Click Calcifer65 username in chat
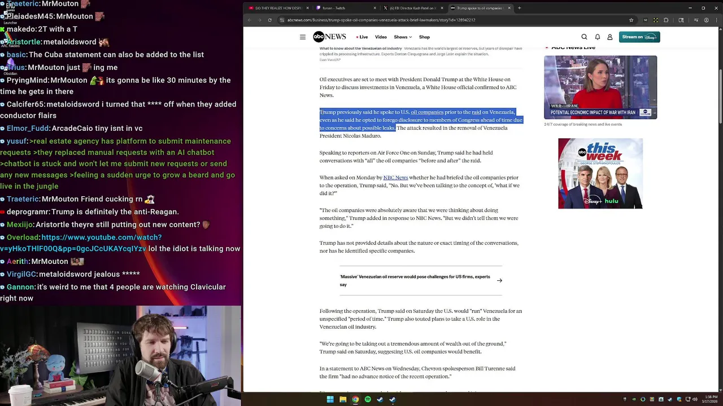723x406 pixels. tap(25, 104)
